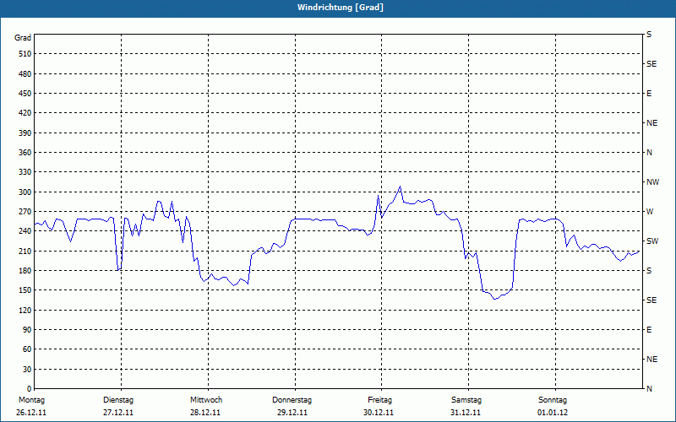Pick the date 01.01.12

point(553,413)
